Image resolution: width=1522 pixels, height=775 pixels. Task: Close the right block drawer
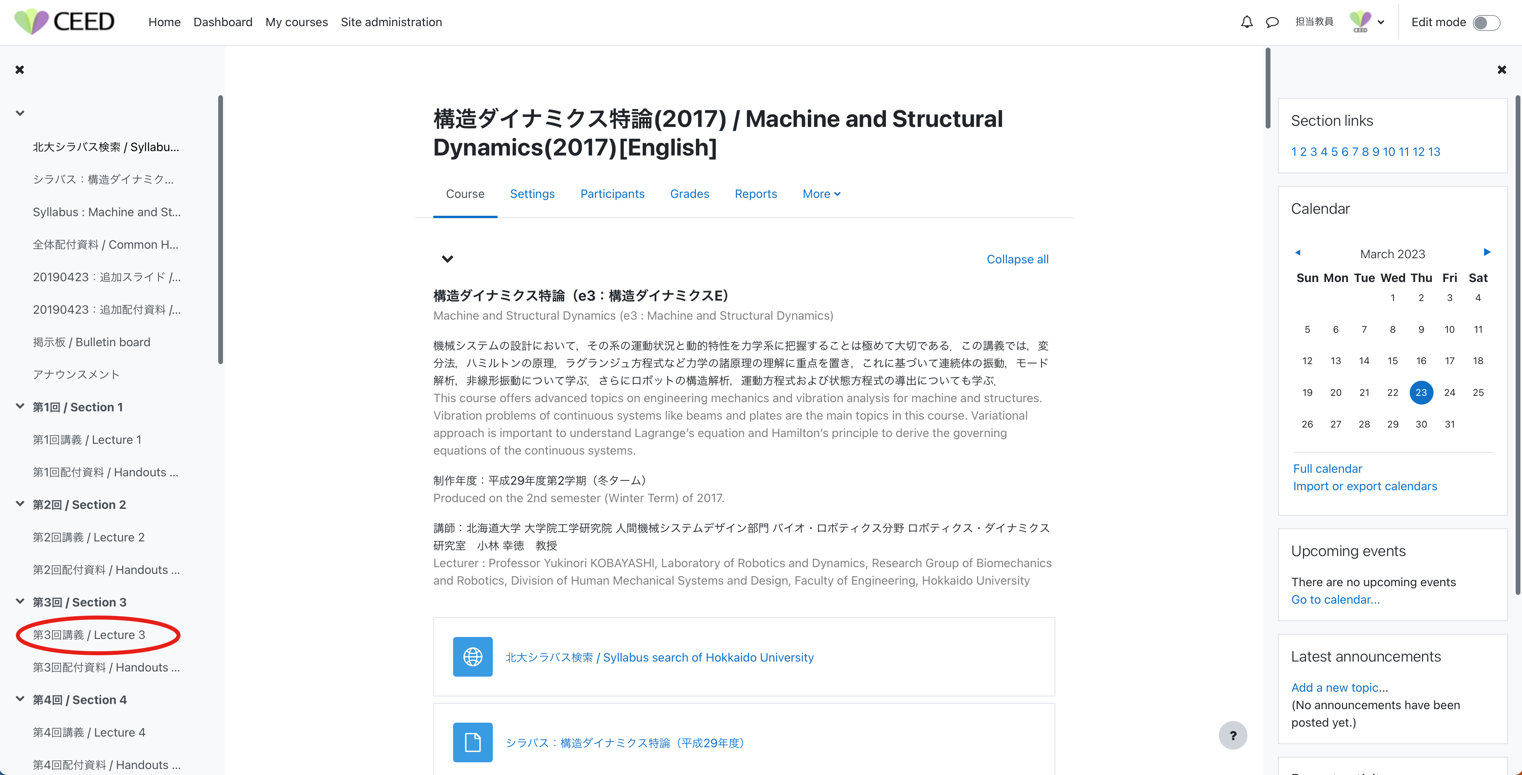tap(1502, 70)
